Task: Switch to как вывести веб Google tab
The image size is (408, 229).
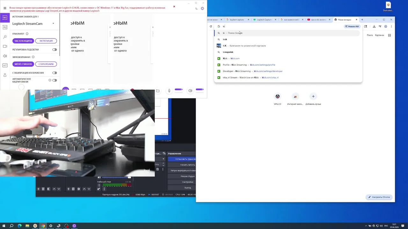Action: coord(291,20)
